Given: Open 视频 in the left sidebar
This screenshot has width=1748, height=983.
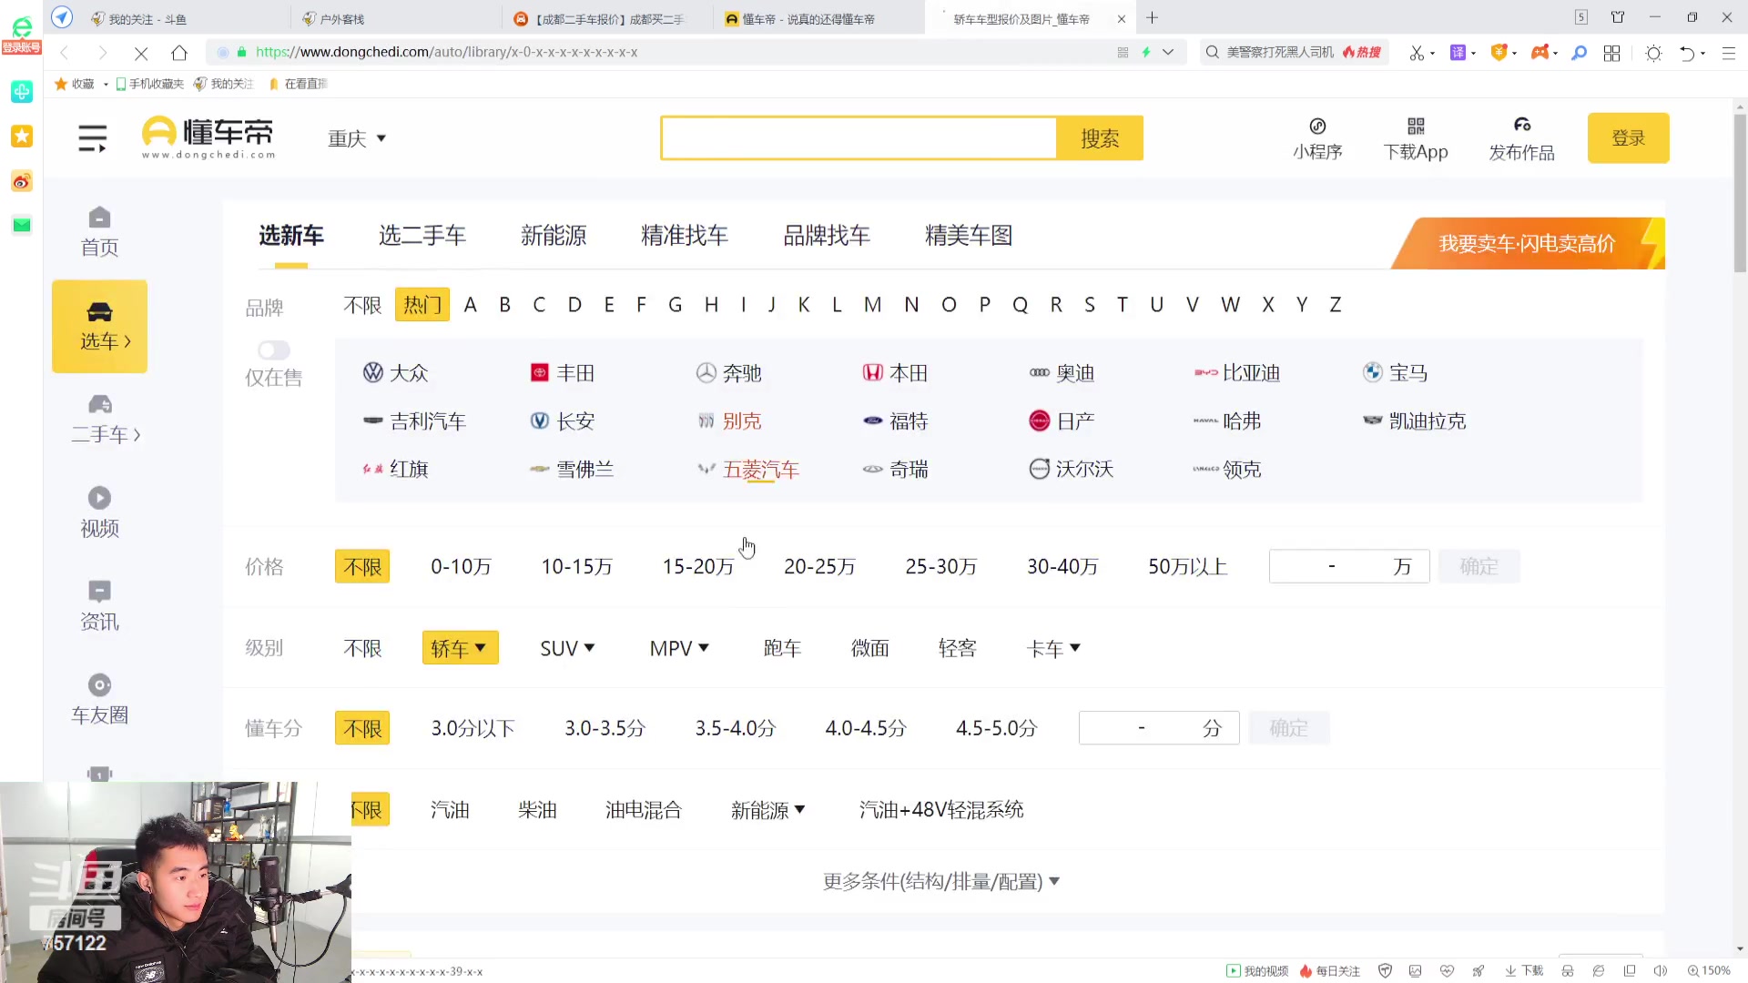Looking at the screenshot, I should (x=99, y=513).
